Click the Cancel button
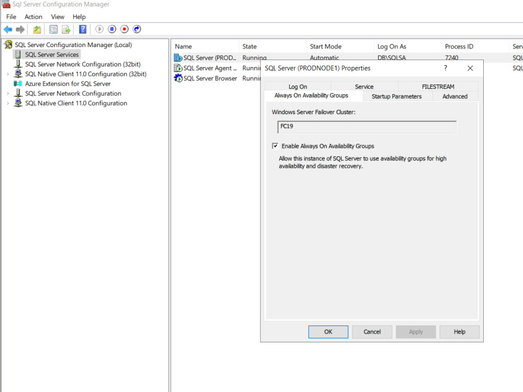The width and height of the screenshot is (523, 392). click(x=372, y=332)
